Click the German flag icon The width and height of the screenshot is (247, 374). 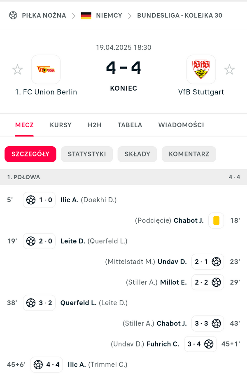pyautogui.click(x=86, y=16)
